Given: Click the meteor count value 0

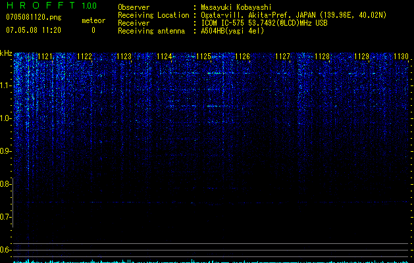Looking at the screenshot, I should (93, 30).
